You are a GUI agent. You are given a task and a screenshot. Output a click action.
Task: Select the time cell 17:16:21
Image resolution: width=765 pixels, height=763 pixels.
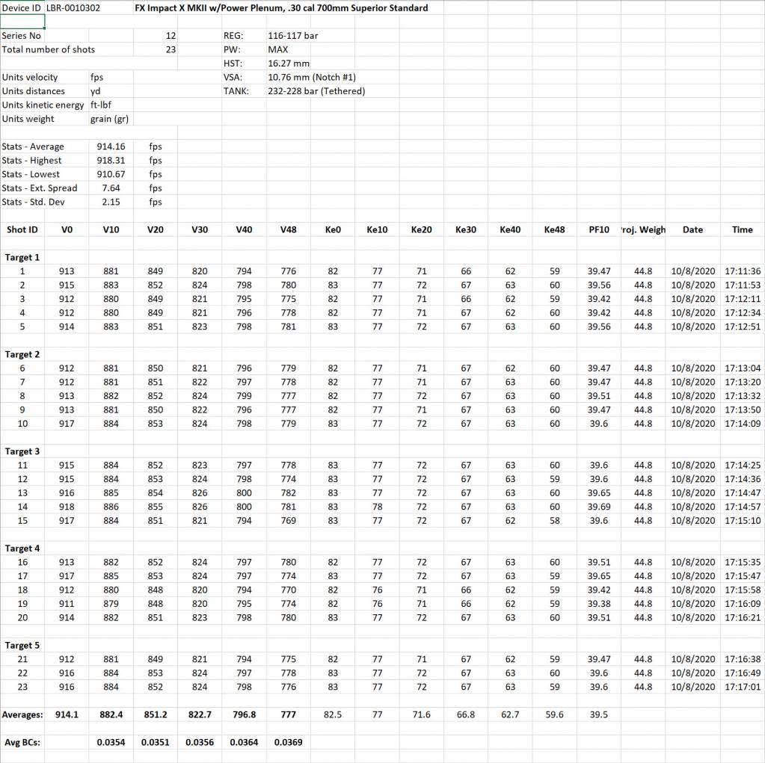tap(743, 617)
